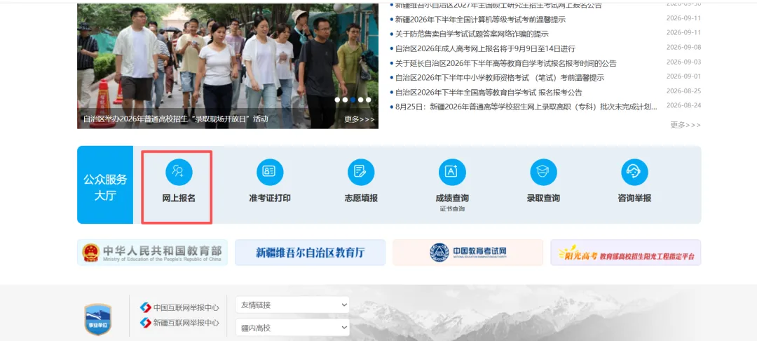Select the 志愿填报 label
This screenshot has width=757, height=341.
click(x=361, y=198)
